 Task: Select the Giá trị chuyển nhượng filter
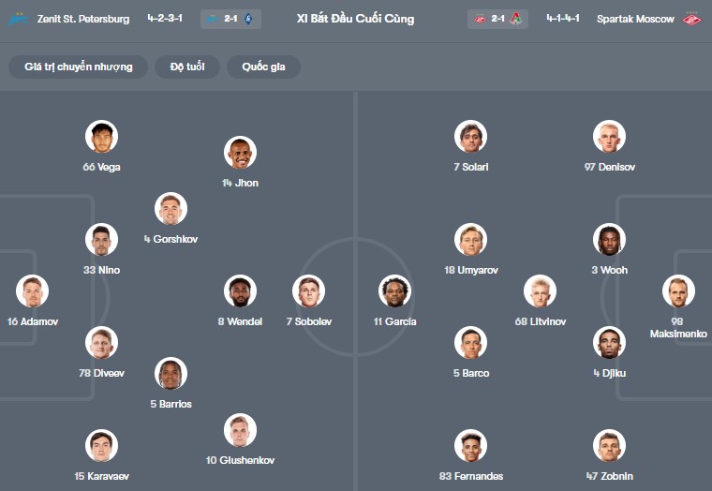[x=79, y=67]
